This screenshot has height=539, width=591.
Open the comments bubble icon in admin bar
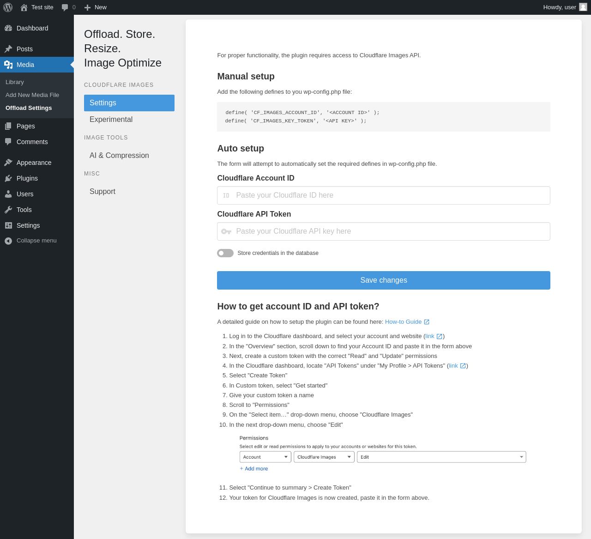65,7
